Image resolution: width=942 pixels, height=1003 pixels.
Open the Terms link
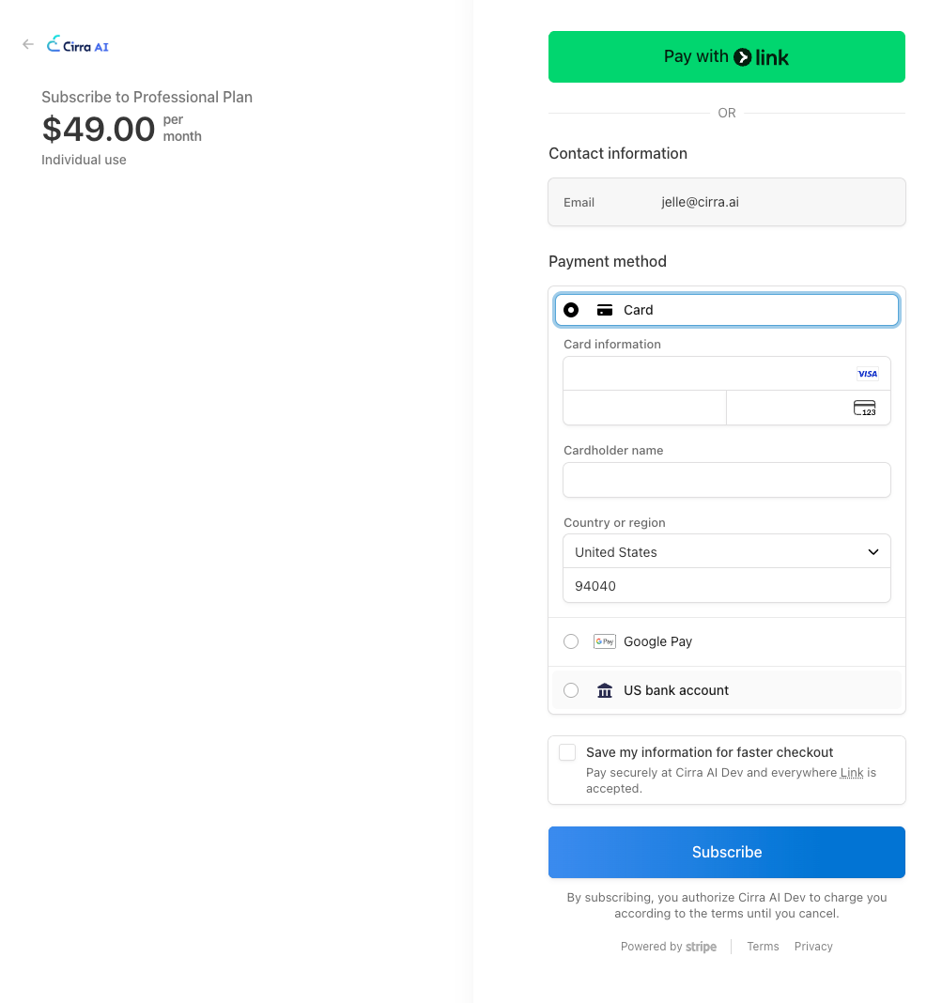[x=763, y=947]
